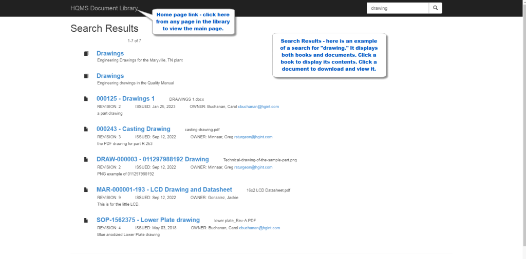Screen dimensions: 526x259
Task: Click "REVISION: 9" under LCD Drawing
Action: (109, 198)
